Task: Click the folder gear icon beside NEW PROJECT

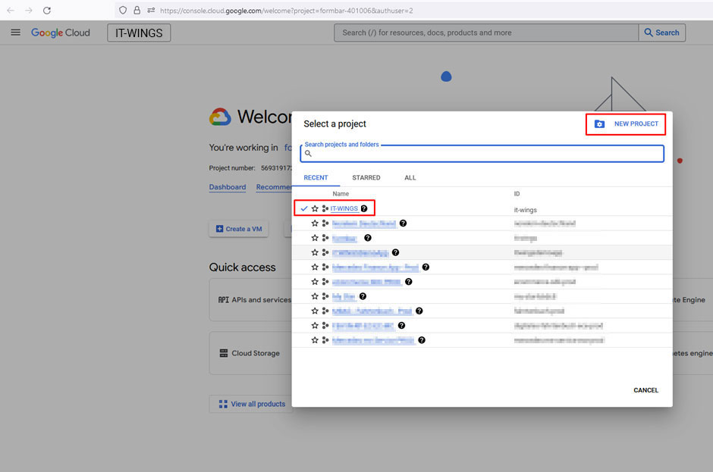Action: pyautogui.click(x=600, y=124)
